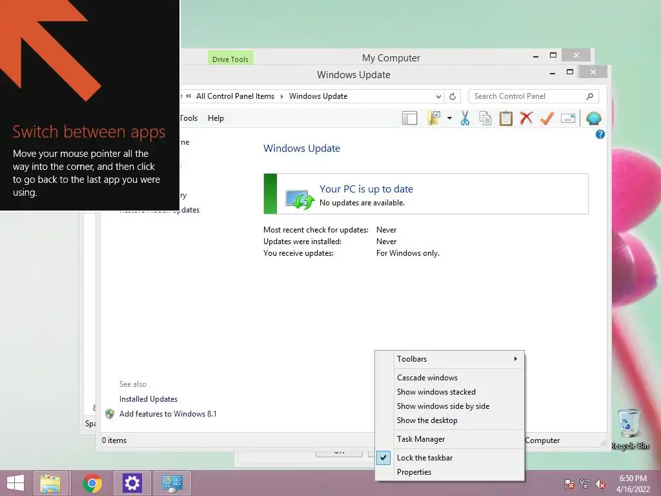Image resolution: width=661 pixels, height=496 pixels.
Task: Click the 'Your PC is up to date' text
Action: click(366, 189)
